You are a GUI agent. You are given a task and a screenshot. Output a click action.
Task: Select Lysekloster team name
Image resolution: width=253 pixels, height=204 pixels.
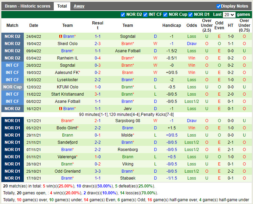pyautogui.click(x=68, y=80)
